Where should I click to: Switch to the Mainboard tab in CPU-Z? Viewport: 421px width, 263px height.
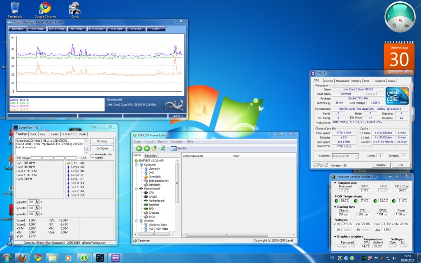click(x=342, y=81)
